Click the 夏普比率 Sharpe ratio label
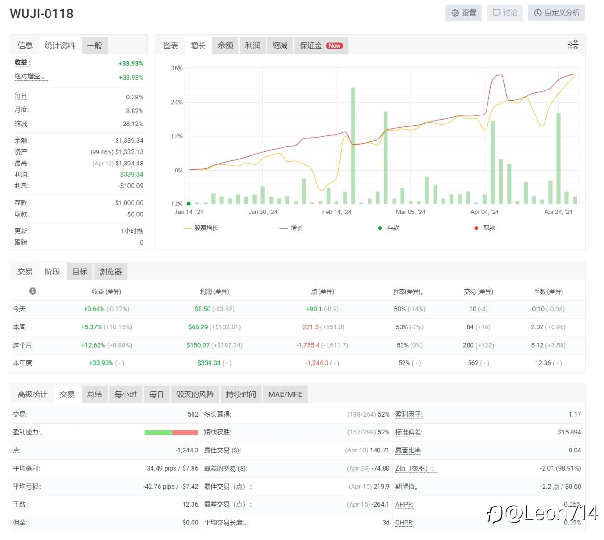This screenshot has height=540, width=604. click(408, 450)
